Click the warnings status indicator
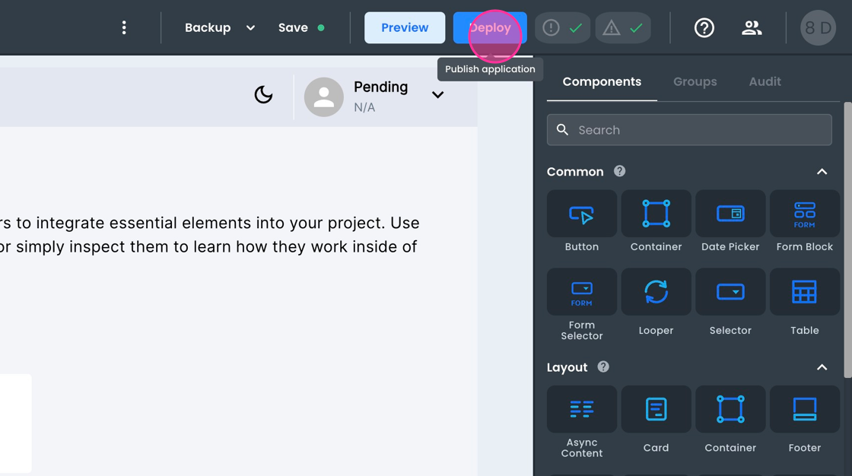 623,28
